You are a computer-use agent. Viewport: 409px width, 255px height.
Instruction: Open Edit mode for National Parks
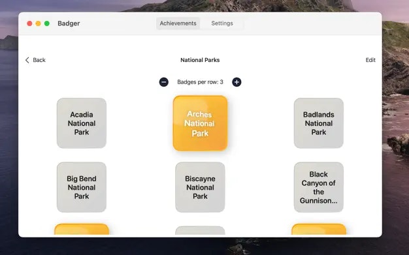coord(370,60)
